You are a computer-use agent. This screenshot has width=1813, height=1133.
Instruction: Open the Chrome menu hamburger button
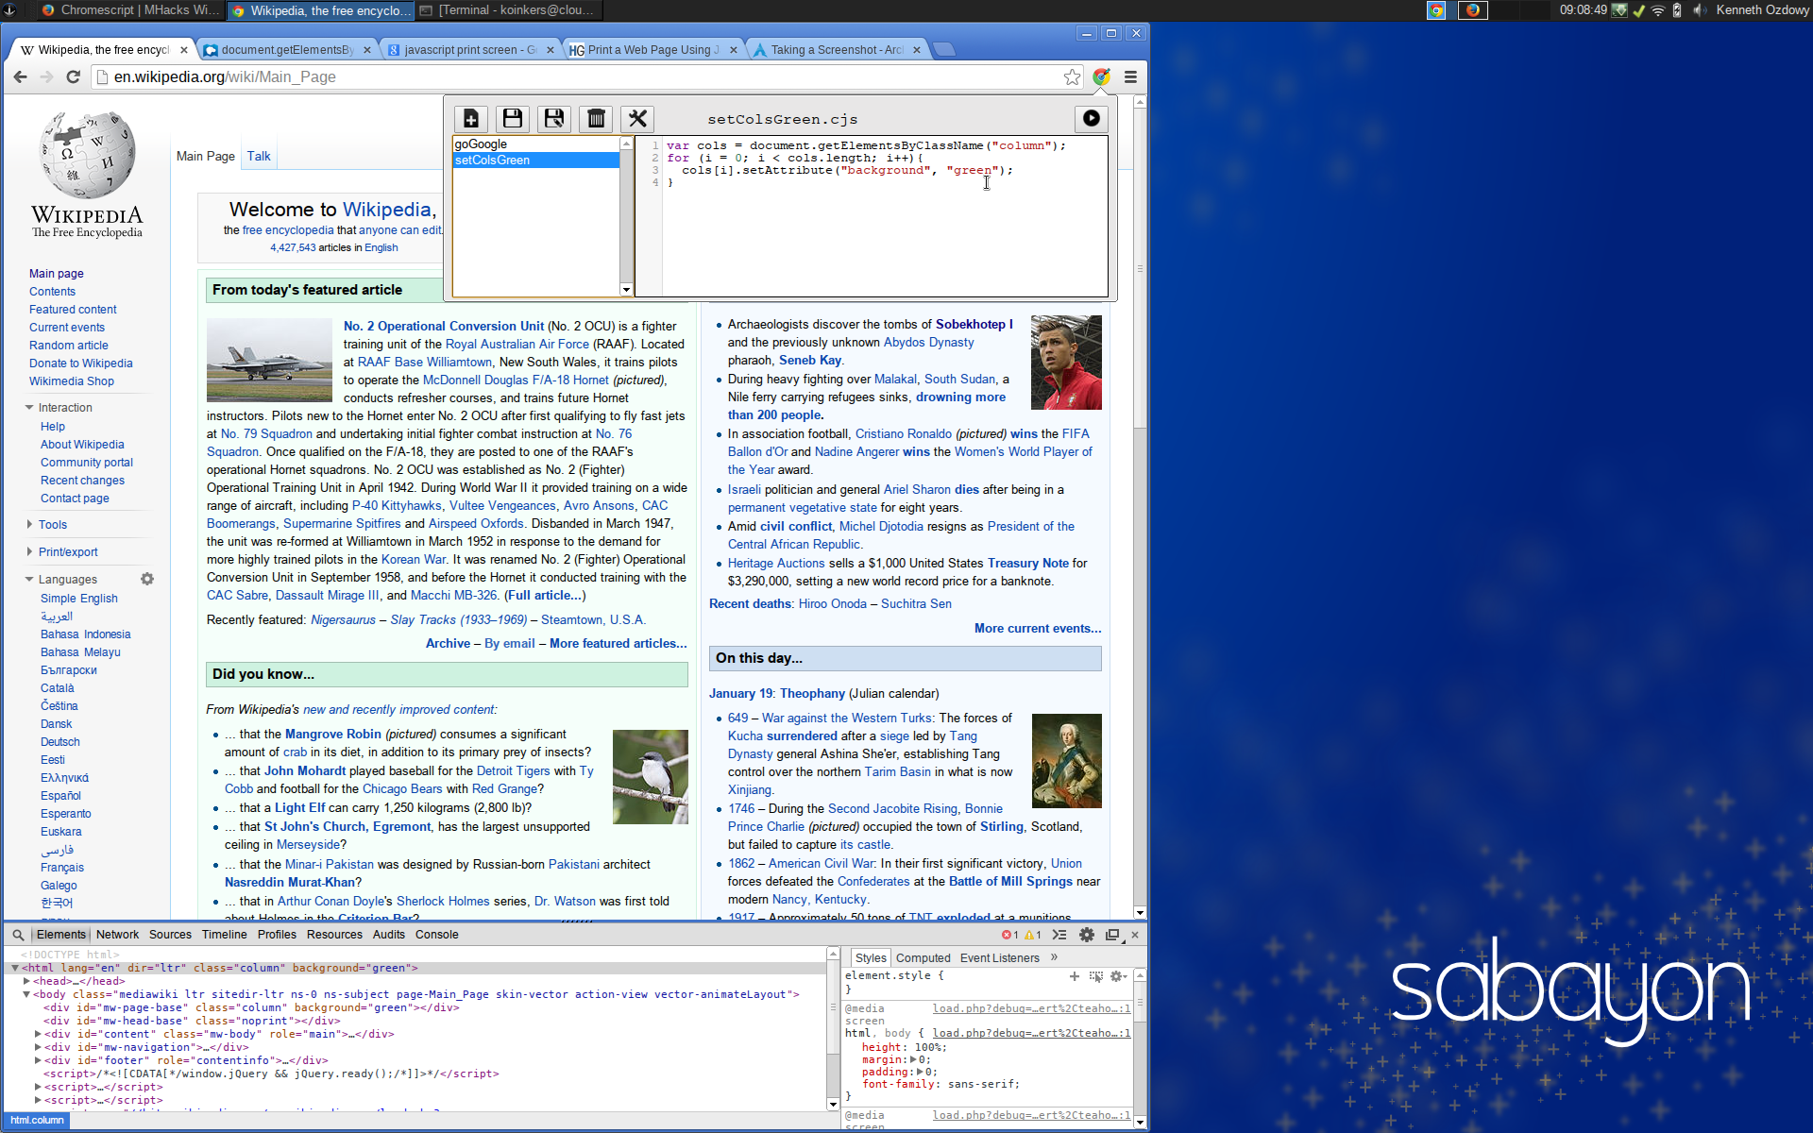(x=1130, y=77)
